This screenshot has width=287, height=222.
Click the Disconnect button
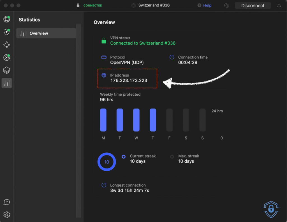click(253, 6)
